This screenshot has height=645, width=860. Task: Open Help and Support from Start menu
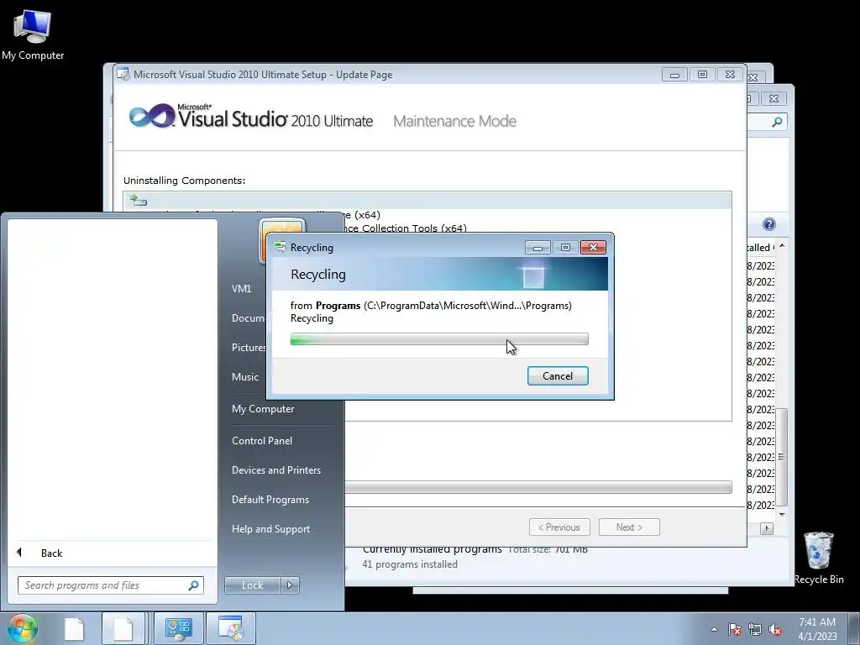pos(270,529)
